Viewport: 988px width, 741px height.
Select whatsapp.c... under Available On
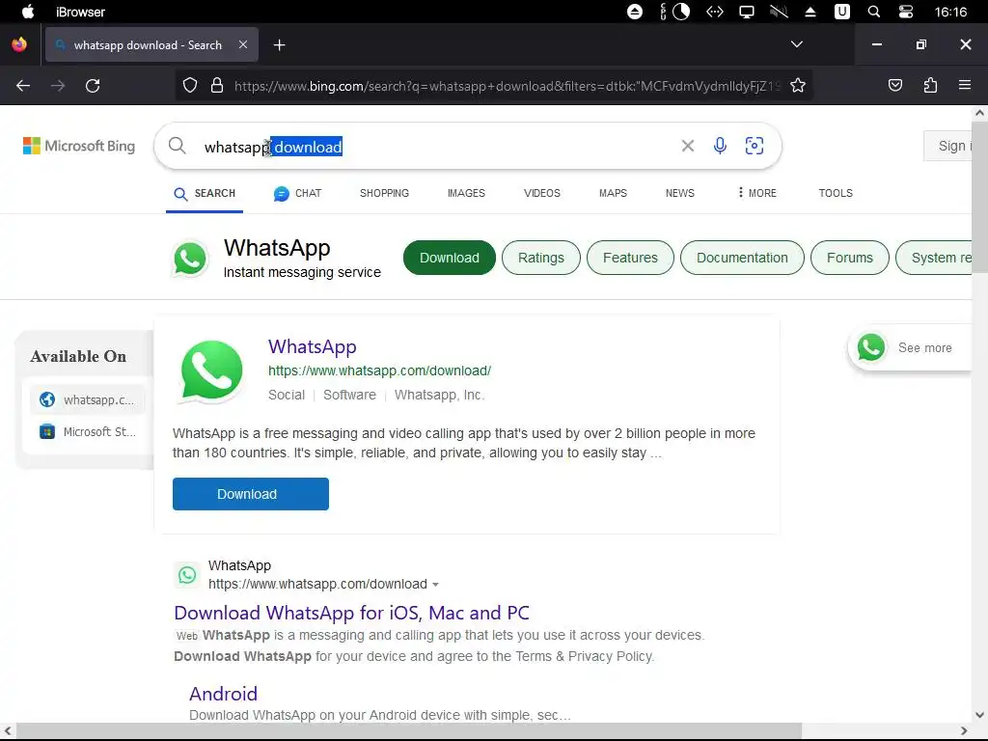pyautogui.click(x=88, y=400)
